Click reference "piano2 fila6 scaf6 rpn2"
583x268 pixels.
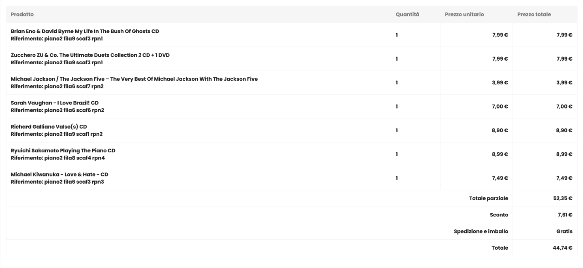74,110
